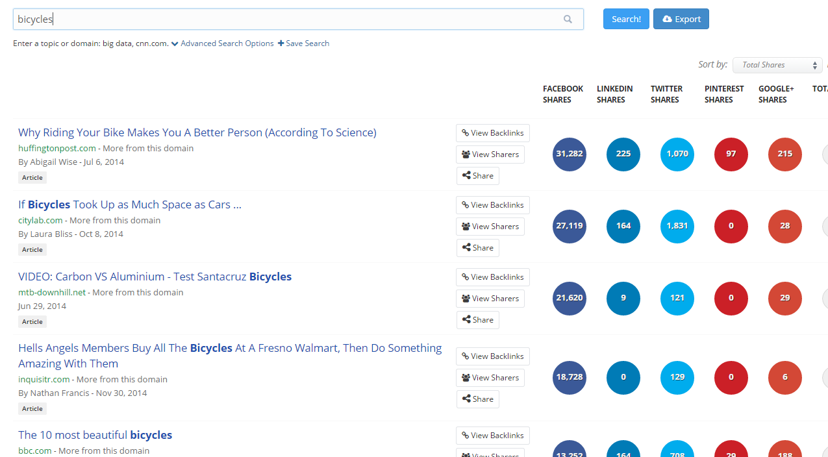Click the plus icon next to Save Search

coord(279,43)
